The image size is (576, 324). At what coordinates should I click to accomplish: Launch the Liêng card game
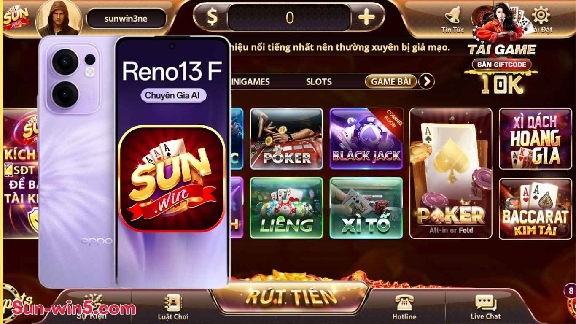click(x=287, y=208)
